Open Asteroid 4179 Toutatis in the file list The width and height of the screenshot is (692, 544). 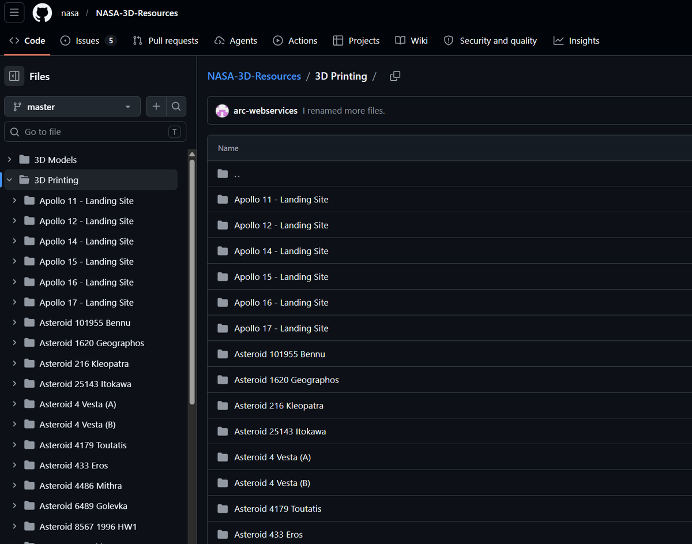278,509
